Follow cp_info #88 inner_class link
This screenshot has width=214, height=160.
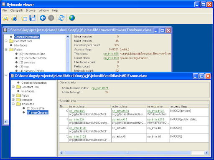point(77,111)
